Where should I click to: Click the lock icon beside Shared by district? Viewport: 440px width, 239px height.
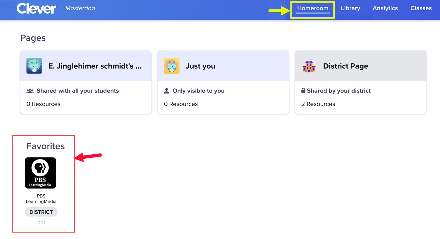303,91
